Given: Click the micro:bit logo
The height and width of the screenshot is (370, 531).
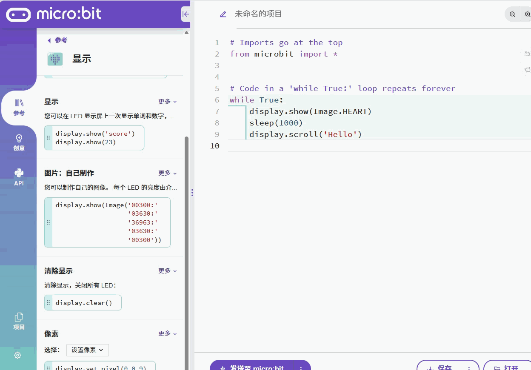Looking at the screenshot, I should pyautogui.click(x=54, y=14).
